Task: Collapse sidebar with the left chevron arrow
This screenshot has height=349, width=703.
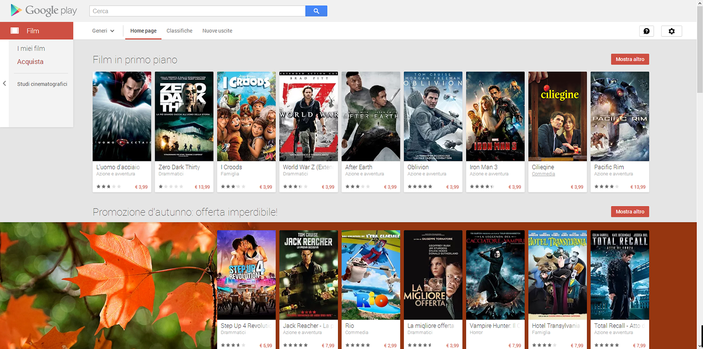Action: tap(4, 84)
